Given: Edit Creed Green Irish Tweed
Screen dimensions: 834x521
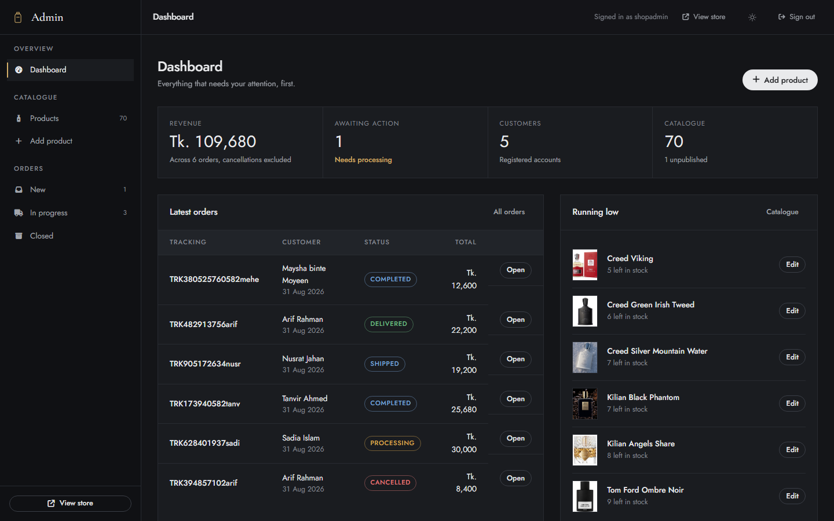Looking at the screenshot, I should pos(792,311).
